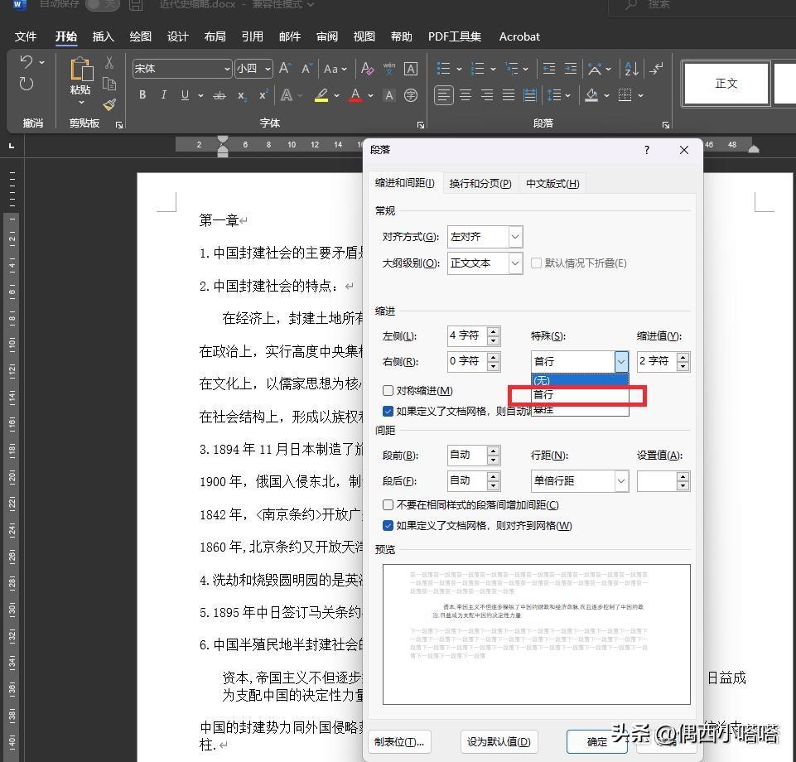Image resolution: width=796 pixels, height=762 pixels.
Task: Open the 插入 ribbon tab
Action: (x=103, y=36)
